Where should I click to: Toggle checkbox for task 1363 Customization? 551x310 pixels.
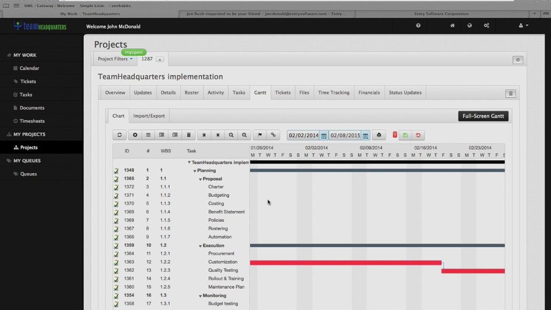tap(117, 262)
